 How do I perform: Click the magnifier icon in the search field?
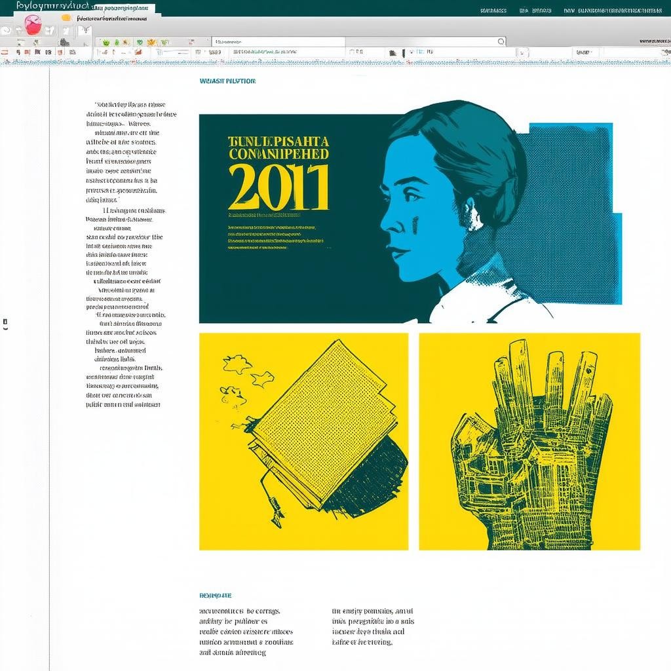[501, 41]
